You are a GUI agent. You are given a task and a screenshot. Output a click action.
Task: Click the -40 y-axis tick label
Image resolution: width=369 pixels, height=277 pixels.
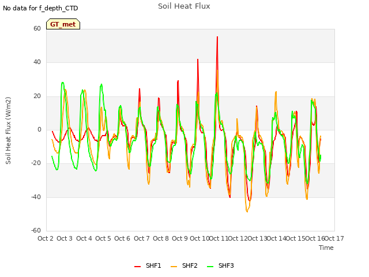pos(36,197)
